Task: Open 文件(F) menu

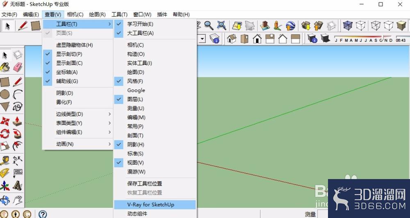Action: click(x=9, y=15)
